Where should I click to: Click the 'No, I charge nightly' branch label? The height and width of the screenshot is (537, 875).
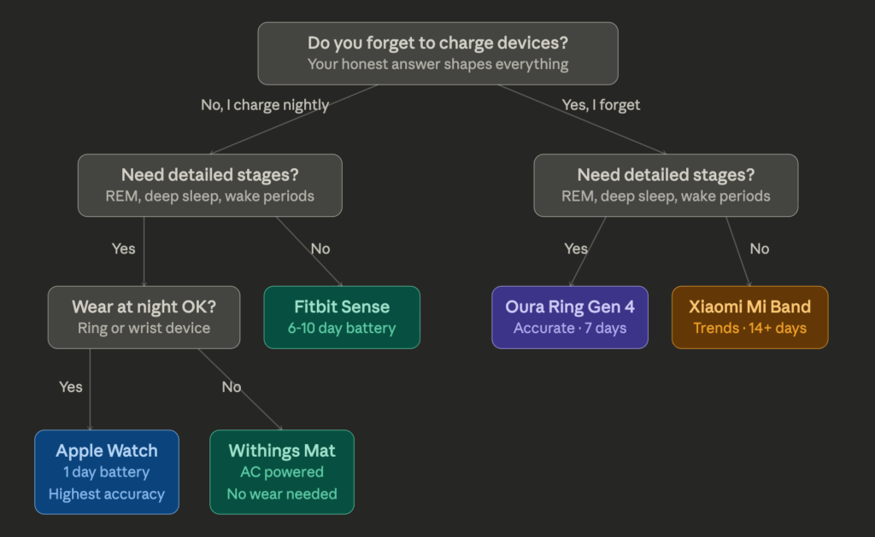click(265, 105)
